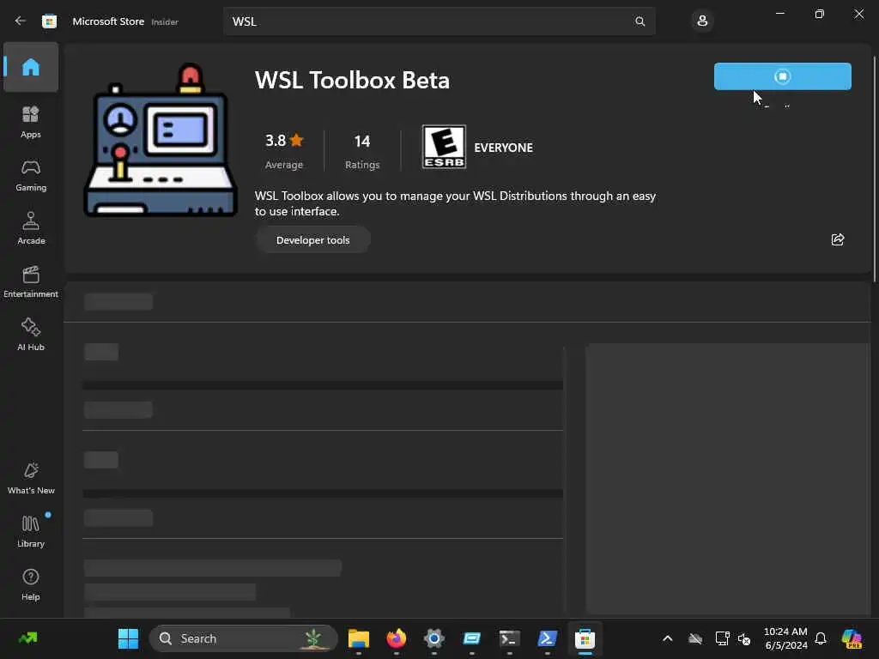
Task: Open the notifications bell
Action: point(821,638)
